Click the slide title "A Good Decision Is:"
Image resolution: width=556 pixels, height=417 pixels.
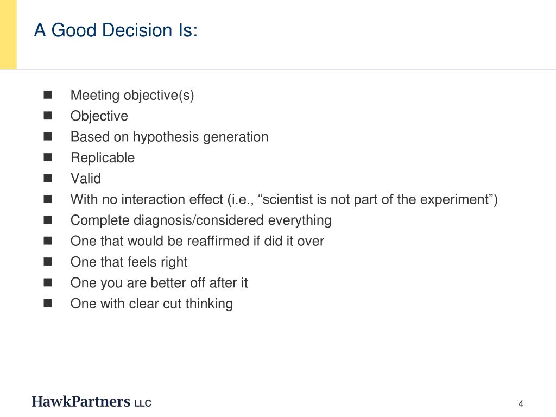click(x=116, y=30)
